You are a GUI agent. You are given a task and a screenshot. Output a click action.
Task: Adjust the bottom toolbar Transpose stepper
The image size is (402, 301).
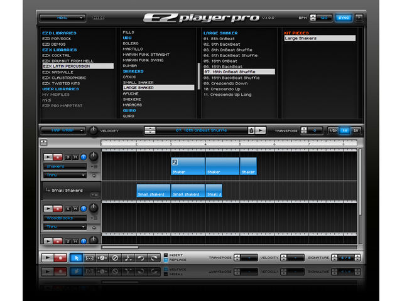click(237, 258)
